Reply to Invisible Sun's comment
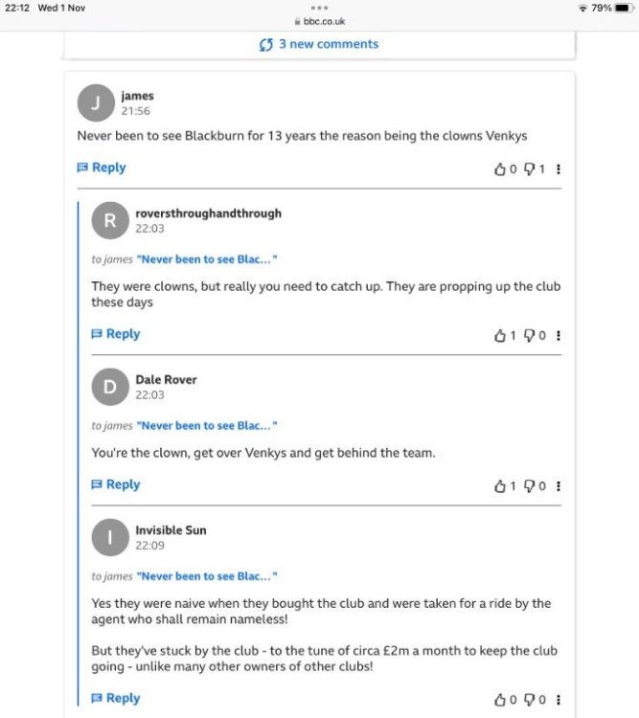Screen dimensions: 639x718 click(116, 698)
